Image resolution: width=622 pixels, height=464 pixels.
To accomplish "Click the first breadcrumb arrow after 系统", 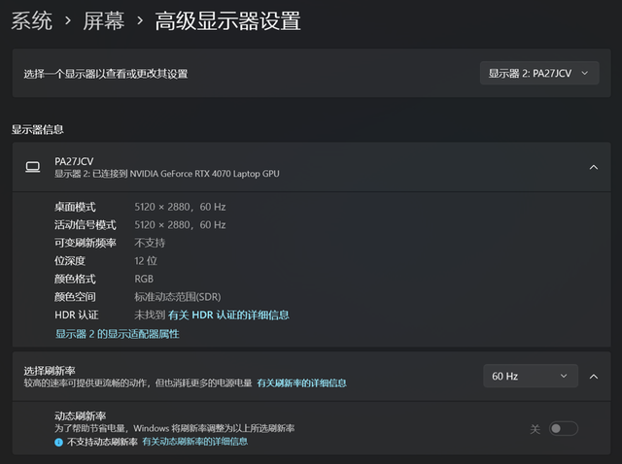I will click(68, 20).
